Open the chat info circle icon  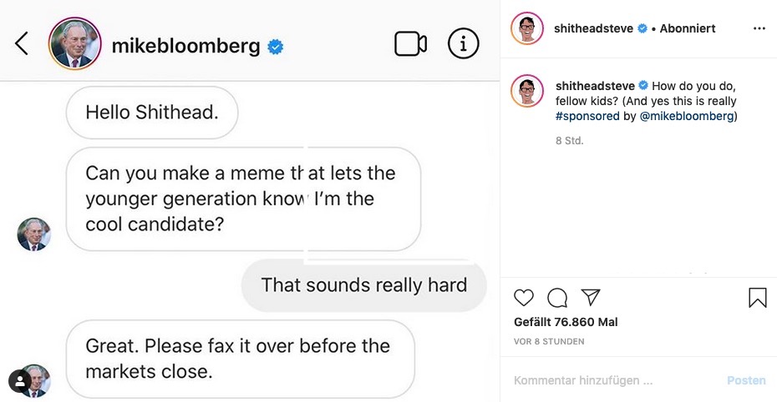(x=464, y=43)
